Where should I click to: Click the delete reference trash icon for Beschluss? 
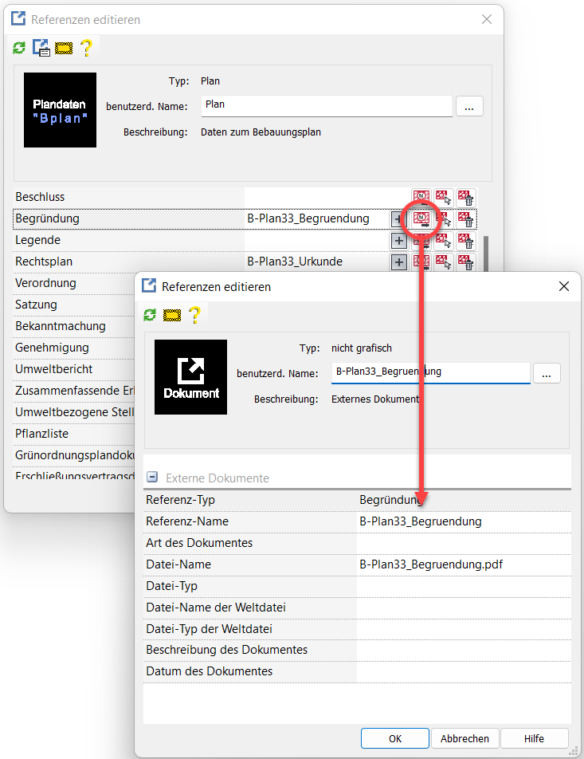click(466, 197)
